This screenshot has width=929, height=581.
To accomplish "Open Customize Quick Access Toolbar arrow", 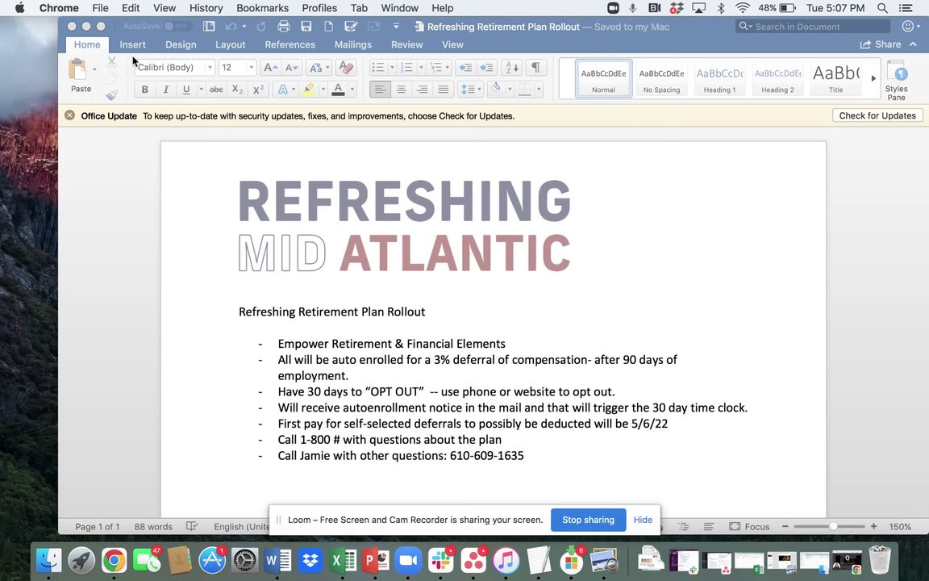I will [x=396, y=27].
